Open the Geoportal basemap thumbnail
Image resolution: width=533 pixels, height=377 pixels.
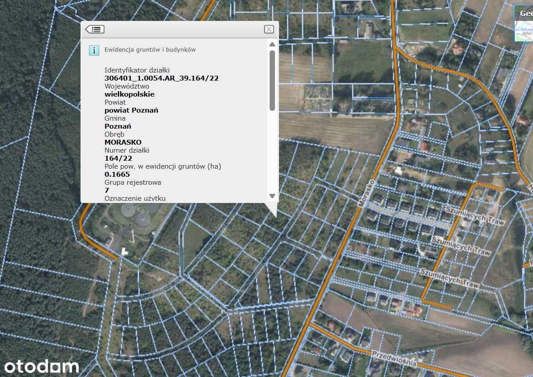point(524,24)
